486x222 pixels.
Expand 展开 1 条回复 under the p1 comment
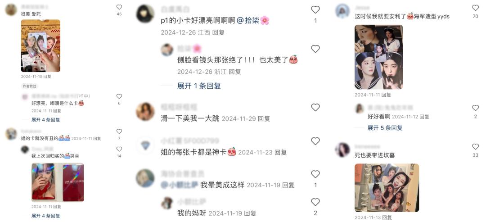click(199, 86)
